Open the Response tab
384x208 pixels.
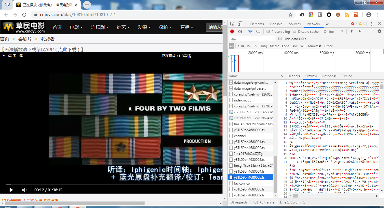point(330,76)
